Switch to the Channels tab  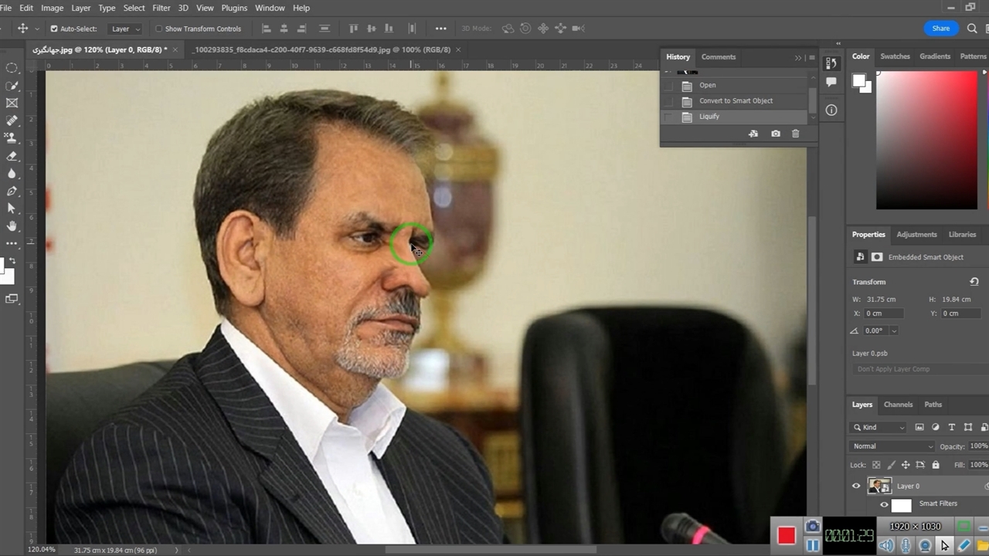pos(898,405)
